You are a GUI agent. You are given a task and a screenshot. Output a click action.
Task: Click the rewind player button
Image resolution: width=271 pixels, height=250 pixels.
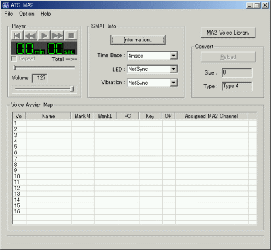tap(30, 35)
